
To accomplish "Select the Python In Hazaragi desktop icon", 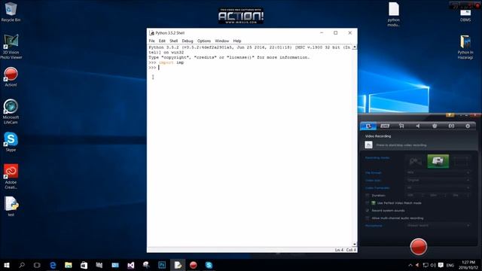I will 465,47.
